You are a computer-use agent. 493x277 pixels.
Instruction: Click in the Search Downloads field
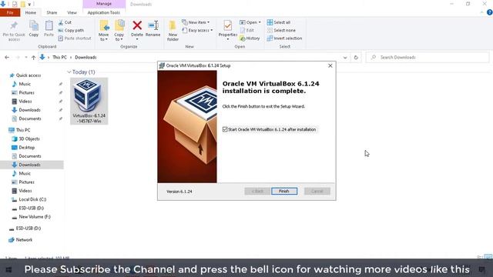tap(428, 58)
